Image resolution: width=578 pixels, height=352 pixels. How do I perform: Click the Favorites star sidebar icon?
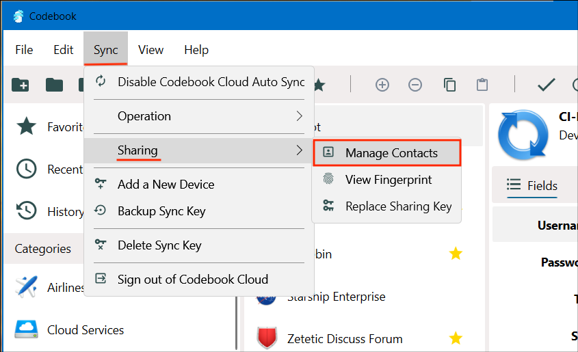26,126
